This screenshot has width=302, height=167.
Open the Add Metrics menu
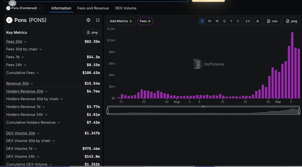(x=121, y=21)
